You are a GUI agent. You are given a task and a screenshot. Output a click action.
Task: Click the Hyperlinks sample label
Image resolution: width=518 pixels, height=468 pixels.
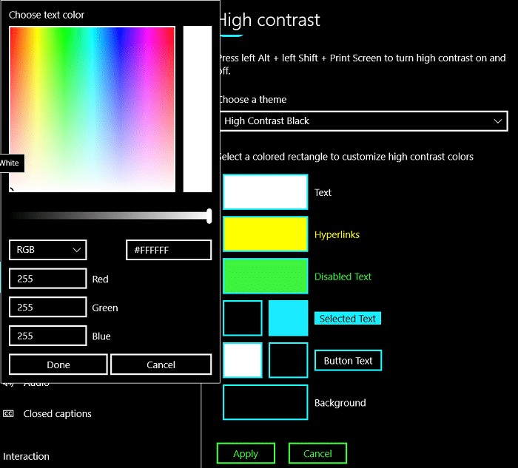pos(337,234)
